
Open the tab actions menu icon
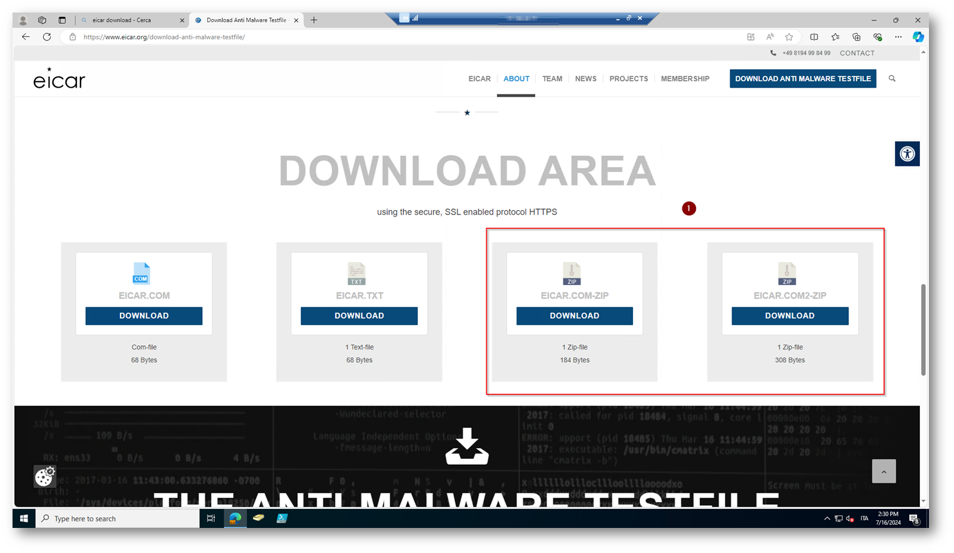62,20
